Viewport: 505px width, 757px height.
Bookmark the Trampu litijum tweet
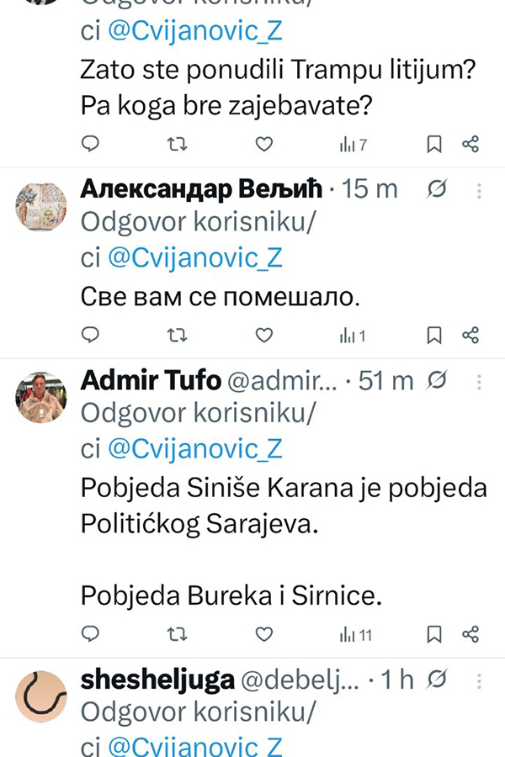click(434, 145)
